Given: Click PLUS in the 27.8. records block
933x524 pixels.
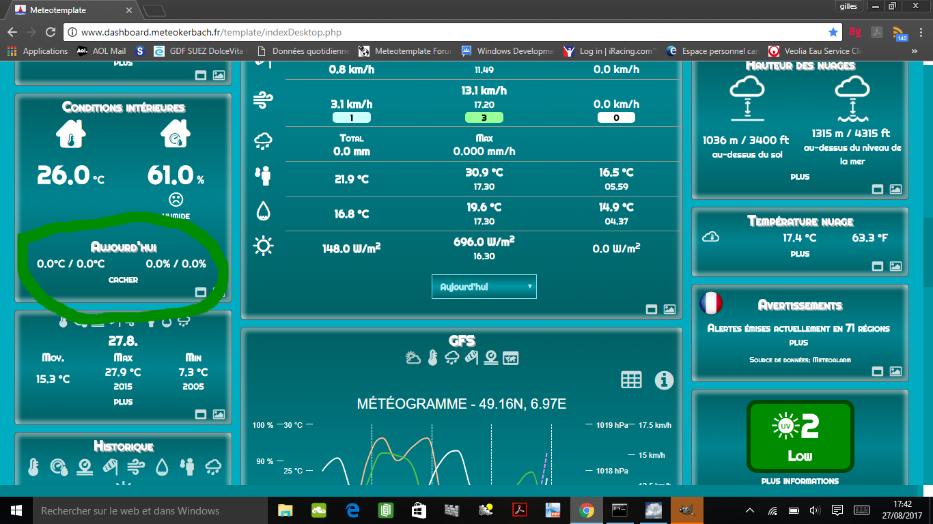Looking at the screenshot, I should coord(123,402).
